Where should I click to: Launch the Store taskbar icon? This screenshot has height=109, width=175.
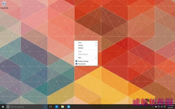(69, 107)
